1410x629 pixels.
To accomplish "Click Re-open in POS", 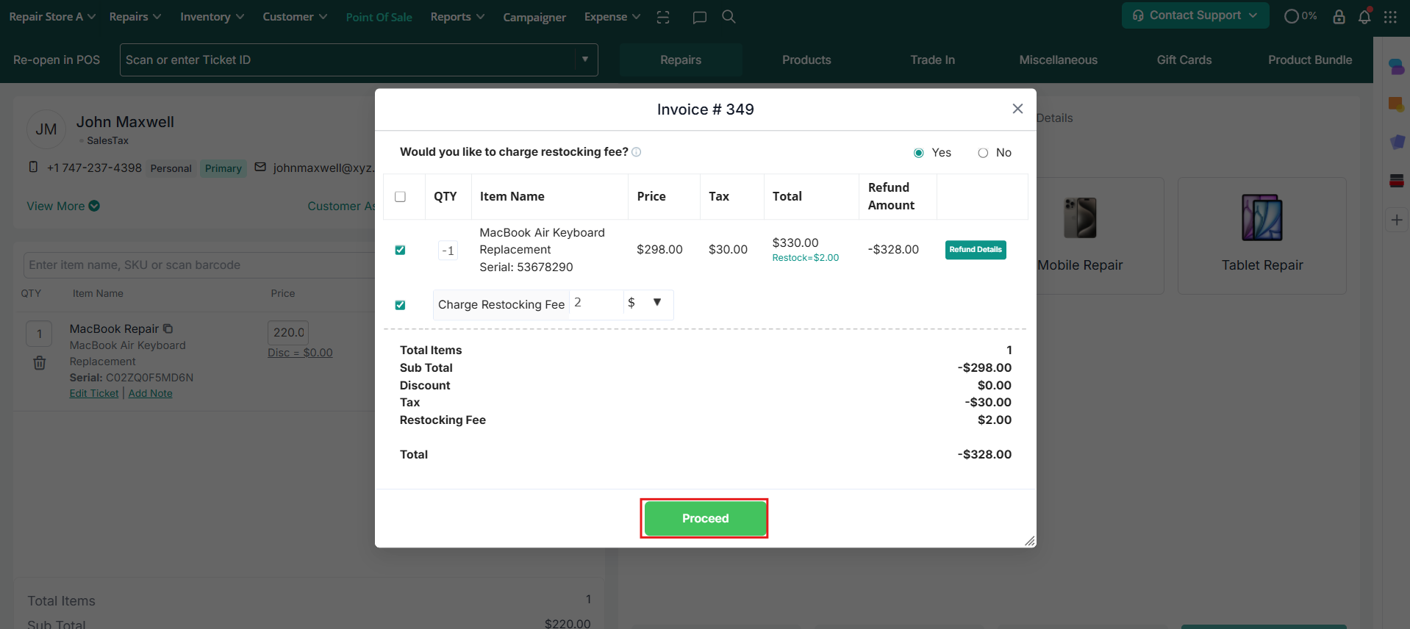I will (x=57, y=60).
